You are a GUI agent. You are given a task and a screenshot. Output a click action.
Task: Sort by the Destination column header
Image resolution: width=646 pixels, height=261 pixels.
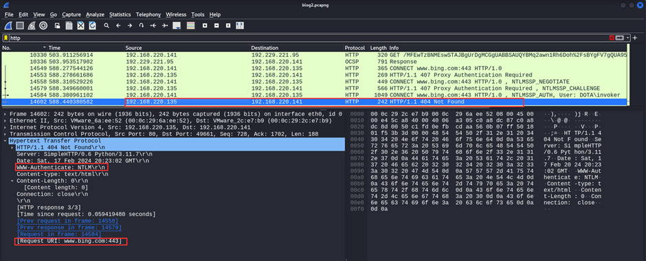tap(297, 48)
